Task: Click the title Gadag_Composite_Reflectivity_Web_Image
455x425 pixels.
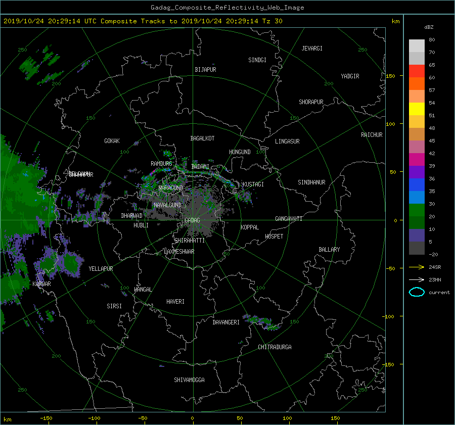Action: click(x=227, y=7)
